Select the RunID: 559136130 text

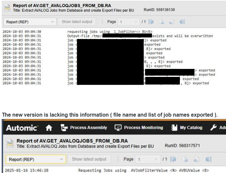pyautogui.click(x=159, y=10)
